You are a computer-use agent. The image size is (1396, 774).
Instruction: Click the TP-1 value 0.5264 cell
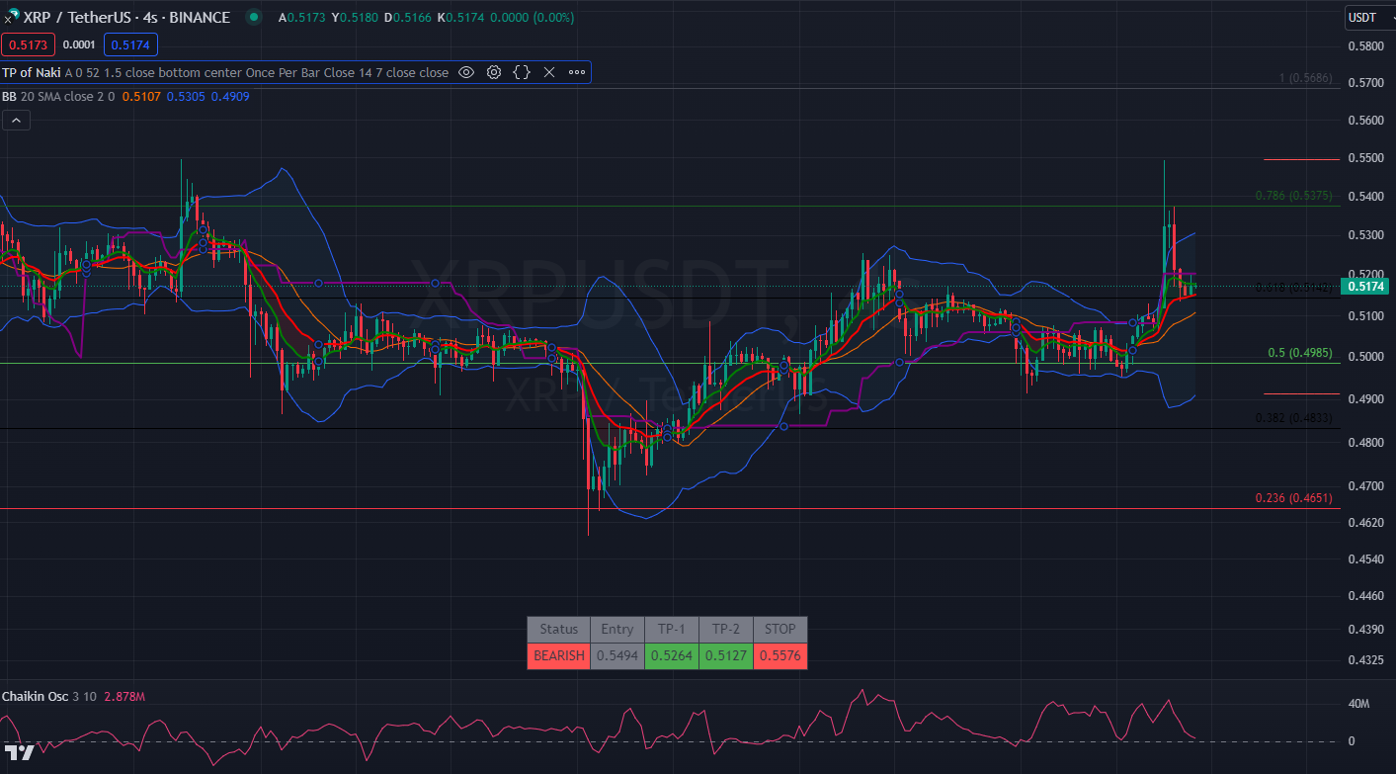pos(672,655)
